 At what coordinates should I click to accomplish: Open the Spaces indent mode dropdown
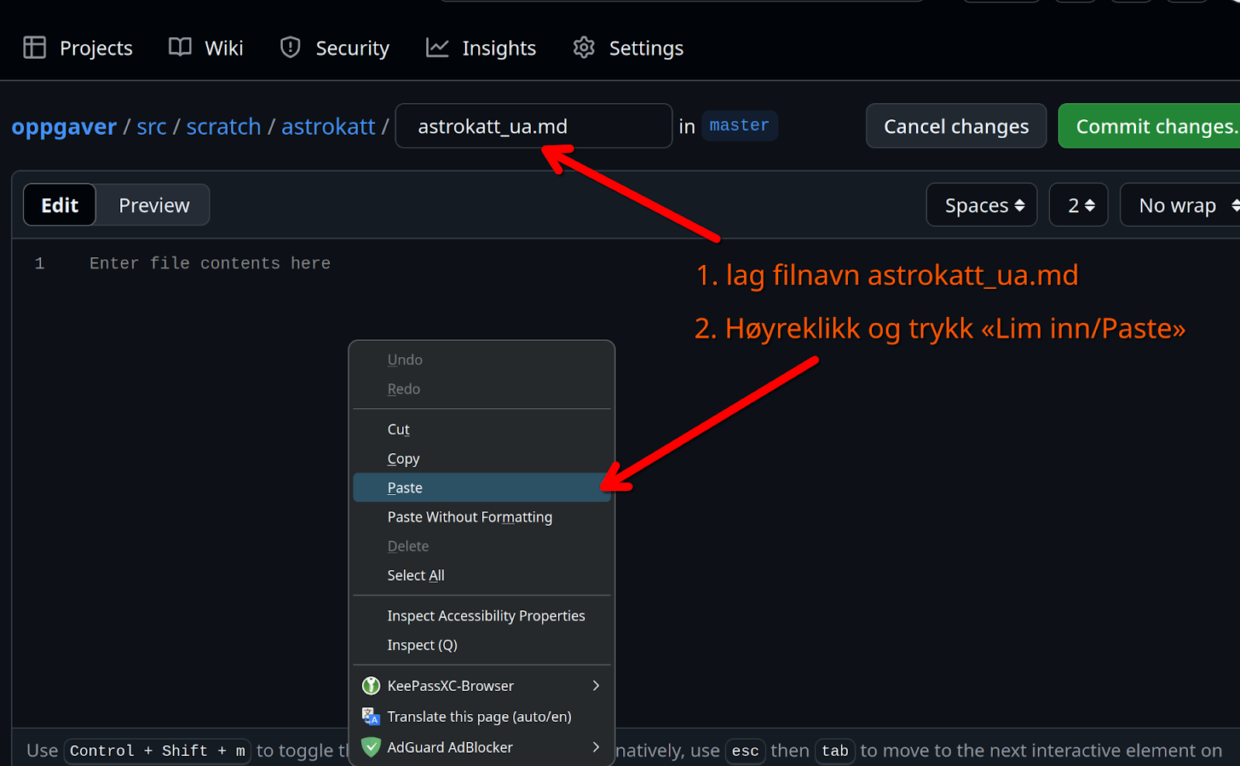coord(981,205)
